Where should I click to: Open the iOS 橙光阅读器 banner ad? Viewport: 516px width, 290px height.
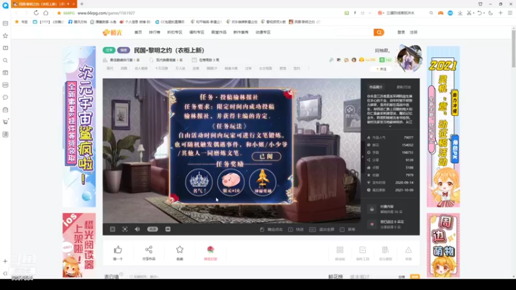(79, 245)
